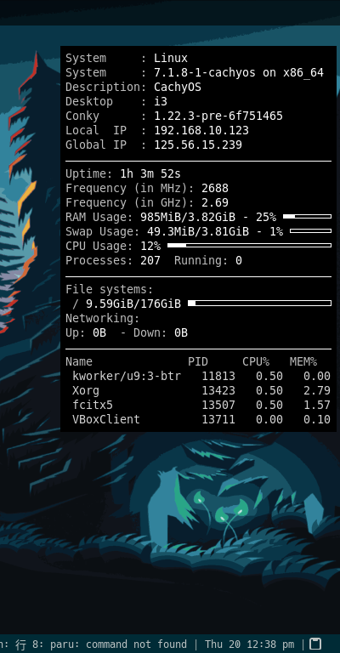Click fcitx5's MEM% value 1.57

[x=317, y=405]
